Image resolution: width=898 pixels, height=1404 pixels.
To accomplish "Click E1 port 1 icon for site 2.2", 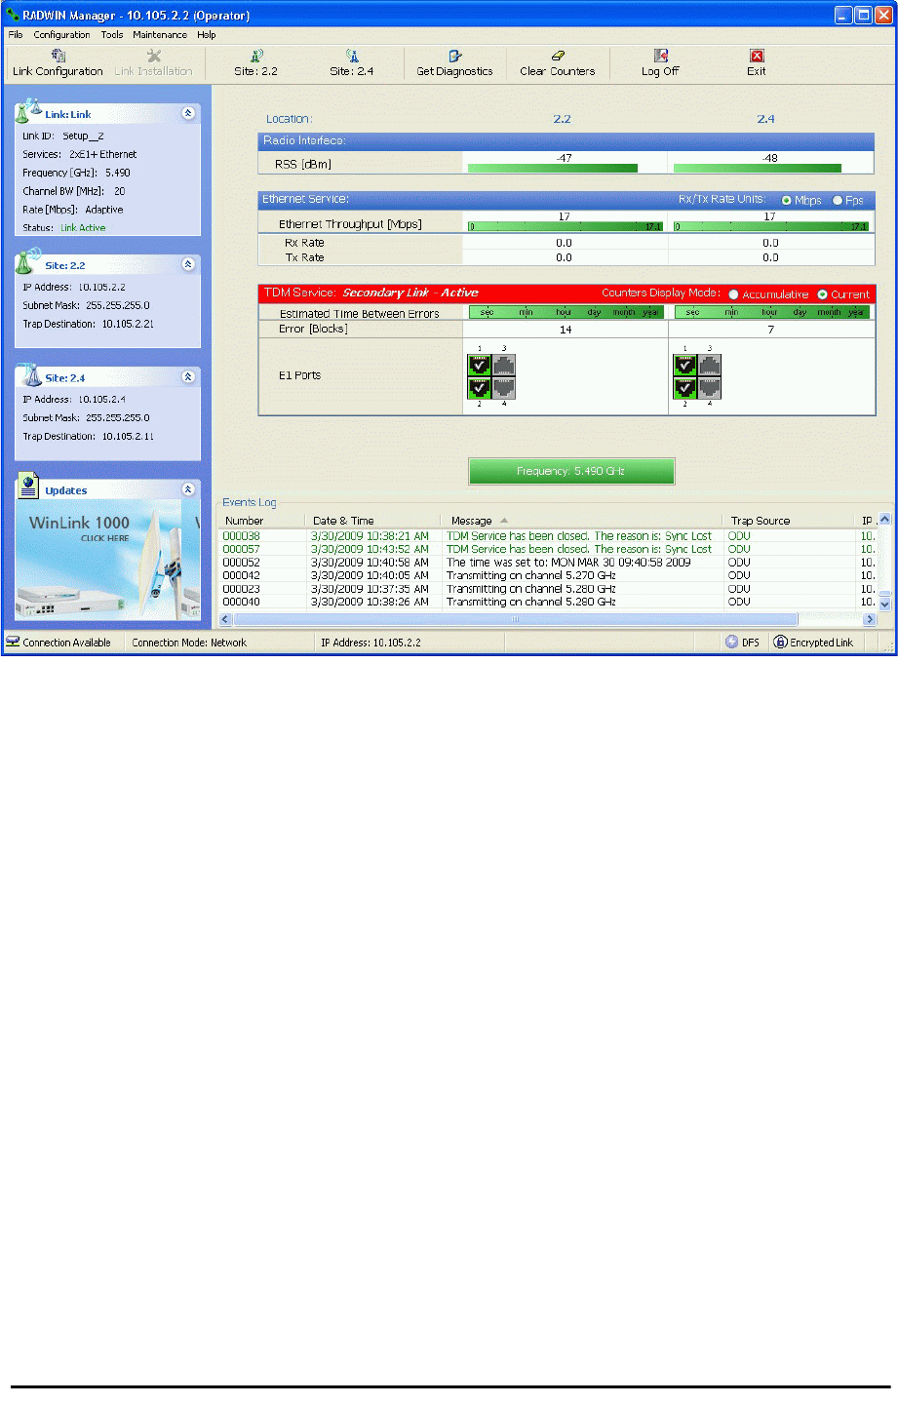I will pyautogui.click(x=479, y=366).
